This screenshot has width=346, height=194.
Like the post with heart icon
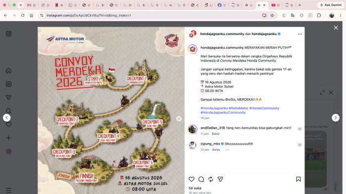pyautogui.click(x=192, y=179)
